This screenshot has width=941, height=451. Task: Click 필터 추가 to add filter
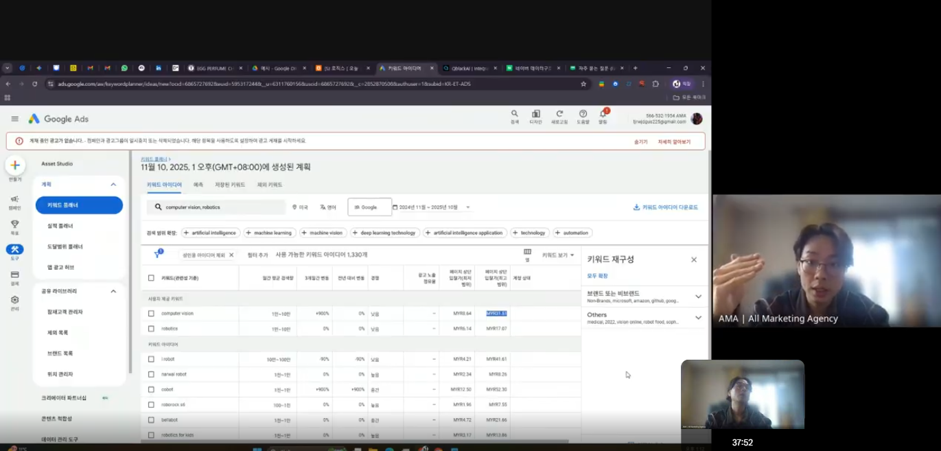point(258,255)
